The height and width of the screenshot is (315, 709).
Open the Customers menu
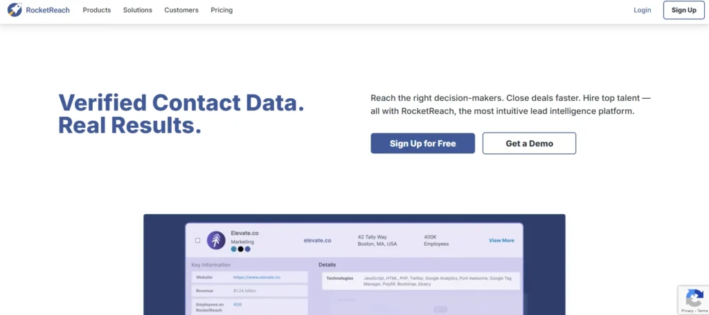[181, 10]
